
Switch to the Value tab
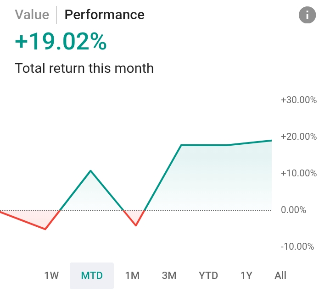point(32,15)
